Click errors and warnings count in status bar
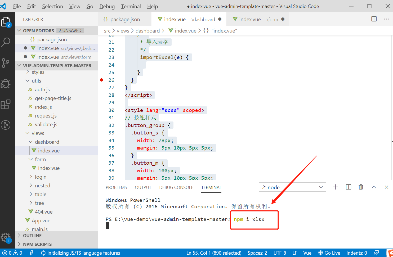Viewport: 393px width, 257px height. click(12, 253)
